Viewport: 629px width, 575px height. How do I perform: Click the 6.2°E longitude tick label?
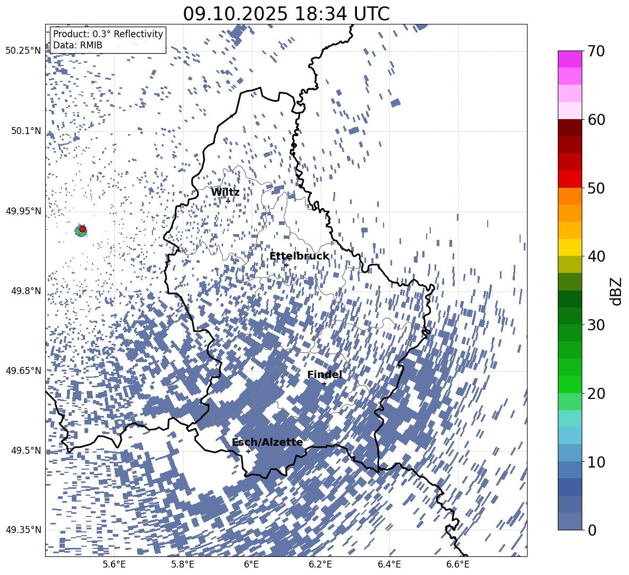point(320,565)
